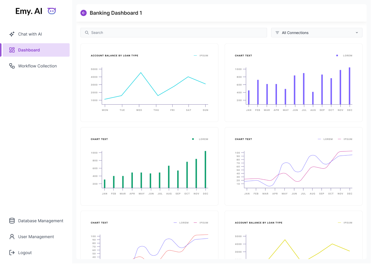Screen dimensions: 372x264
Task: Click the Logout link
Action: (25, 253)
